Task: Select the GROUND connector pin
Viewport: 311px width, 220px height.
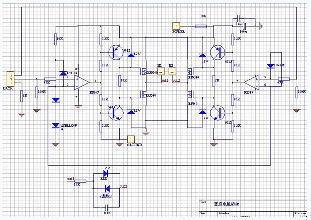Action: coord(131,139)
